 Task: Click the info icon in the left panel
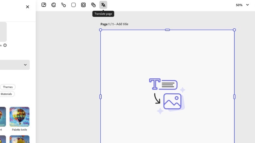coord(5,45)
